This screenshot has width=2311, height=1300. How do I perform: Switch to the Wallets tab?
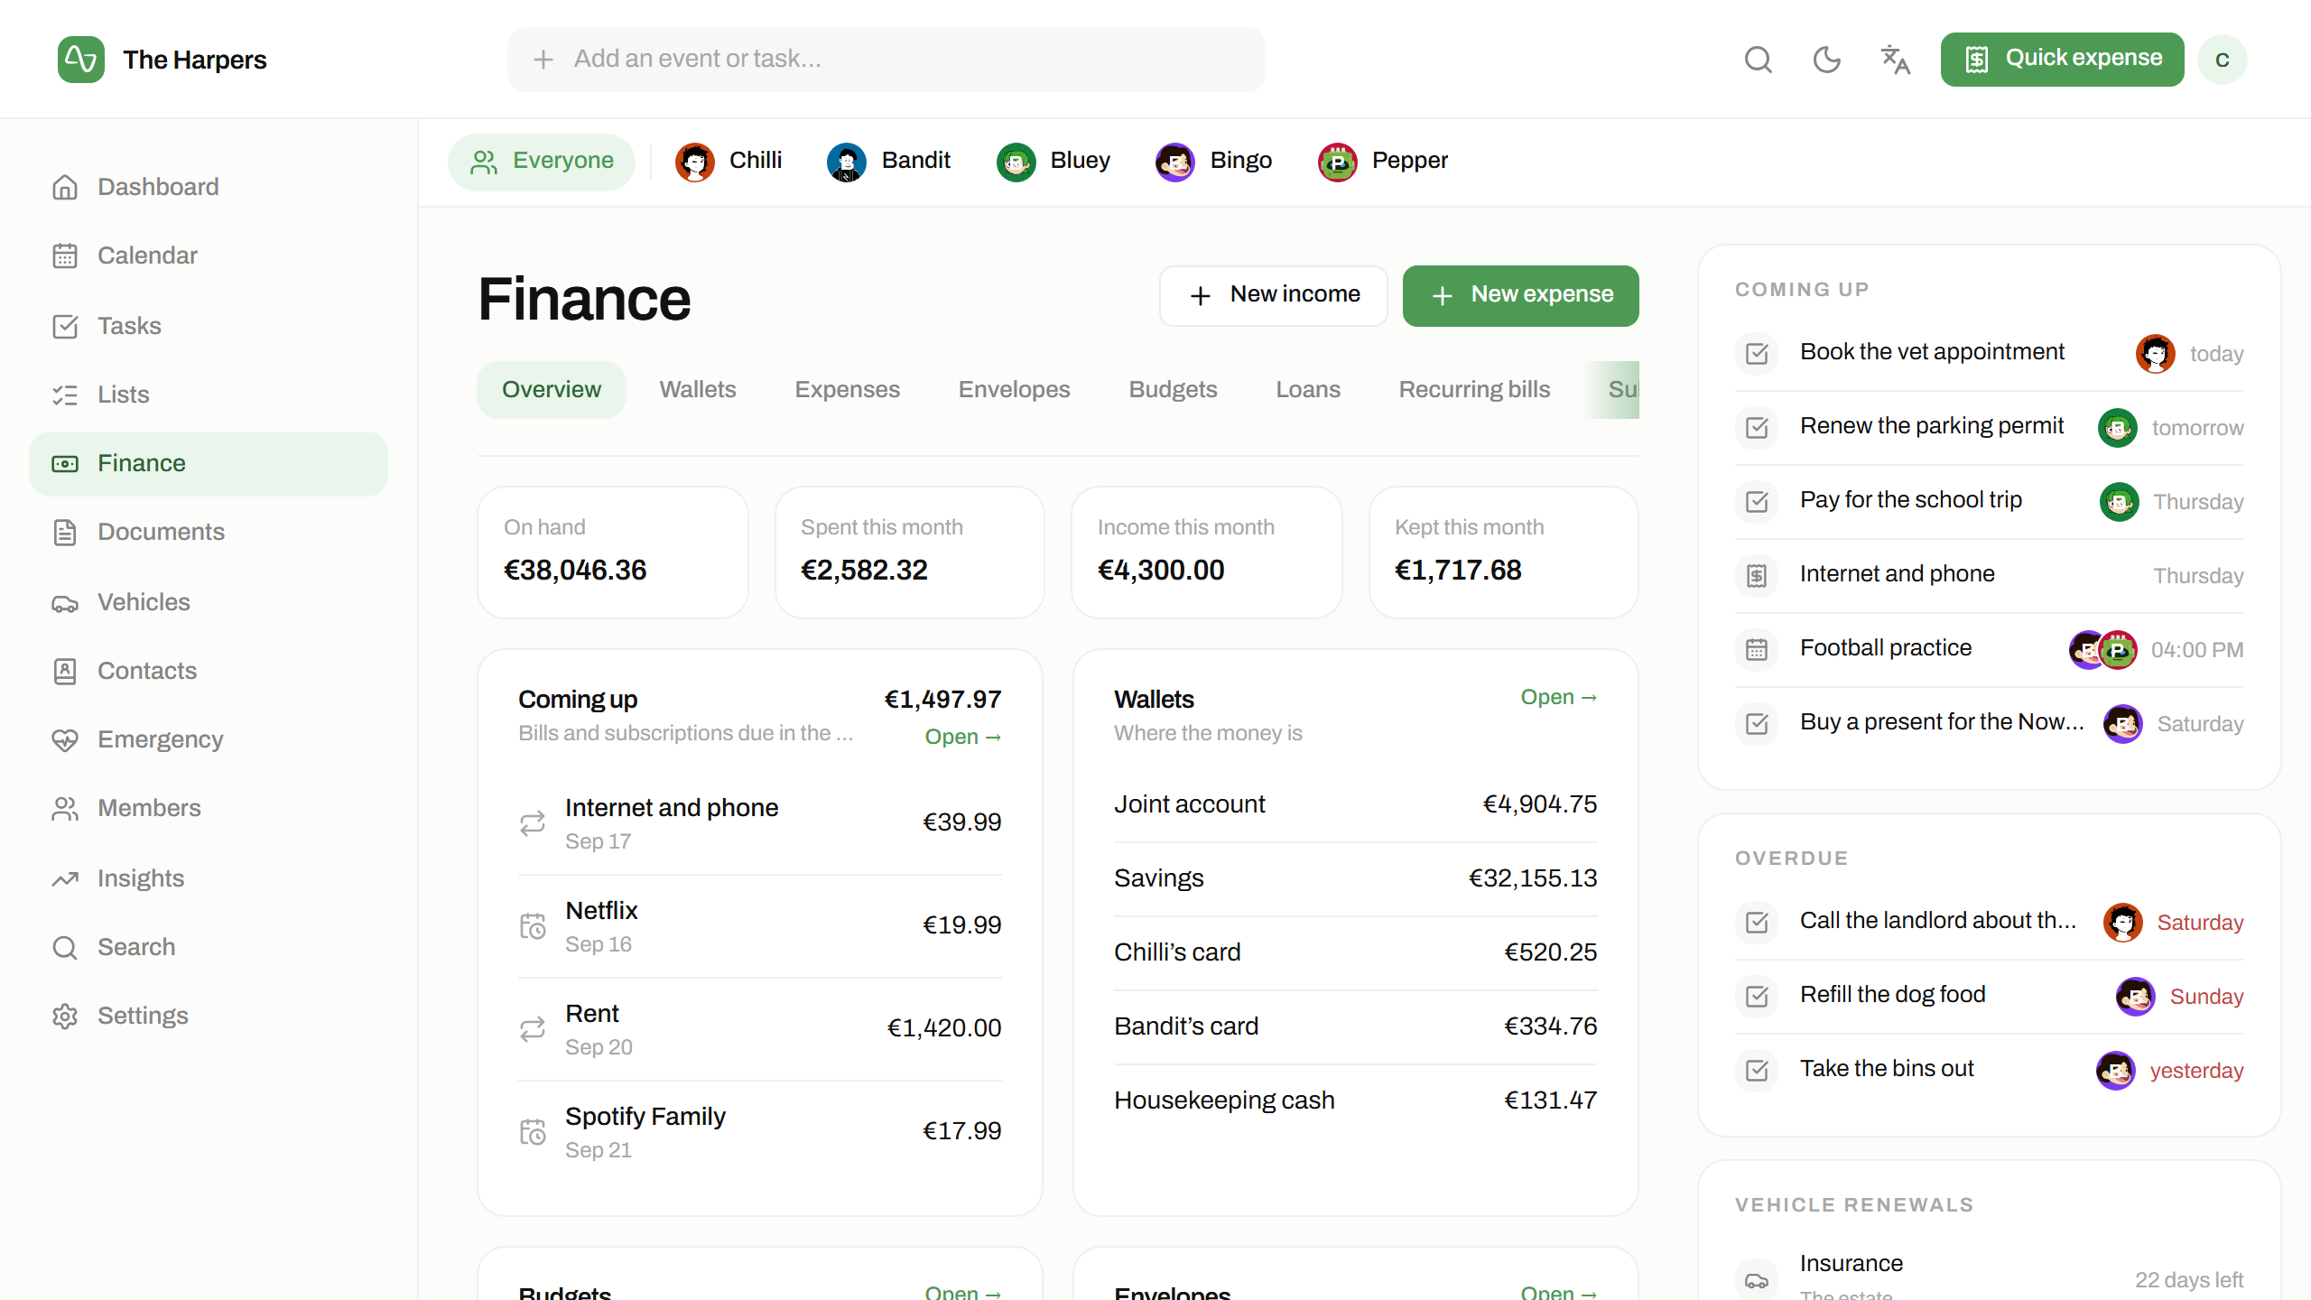(x=698, y=390)
